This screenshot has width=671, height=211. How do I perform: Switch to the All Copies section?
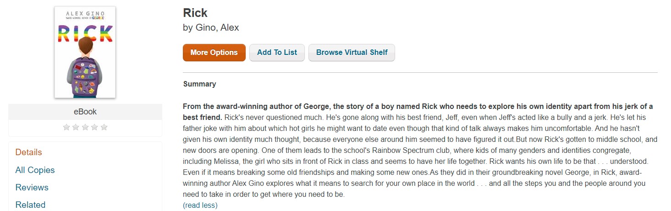(35, 170)
